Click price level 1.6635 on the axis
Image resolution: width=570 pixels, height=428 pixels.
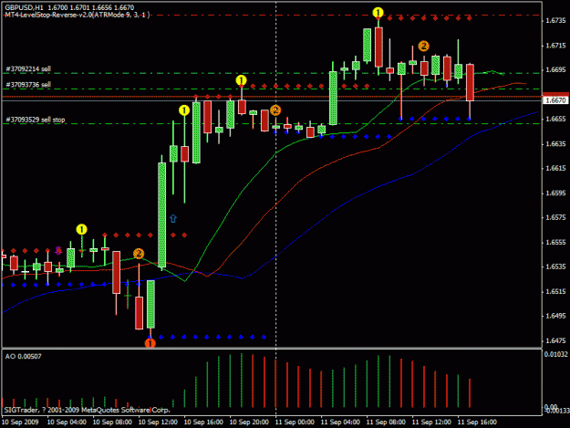coord(556,144)
